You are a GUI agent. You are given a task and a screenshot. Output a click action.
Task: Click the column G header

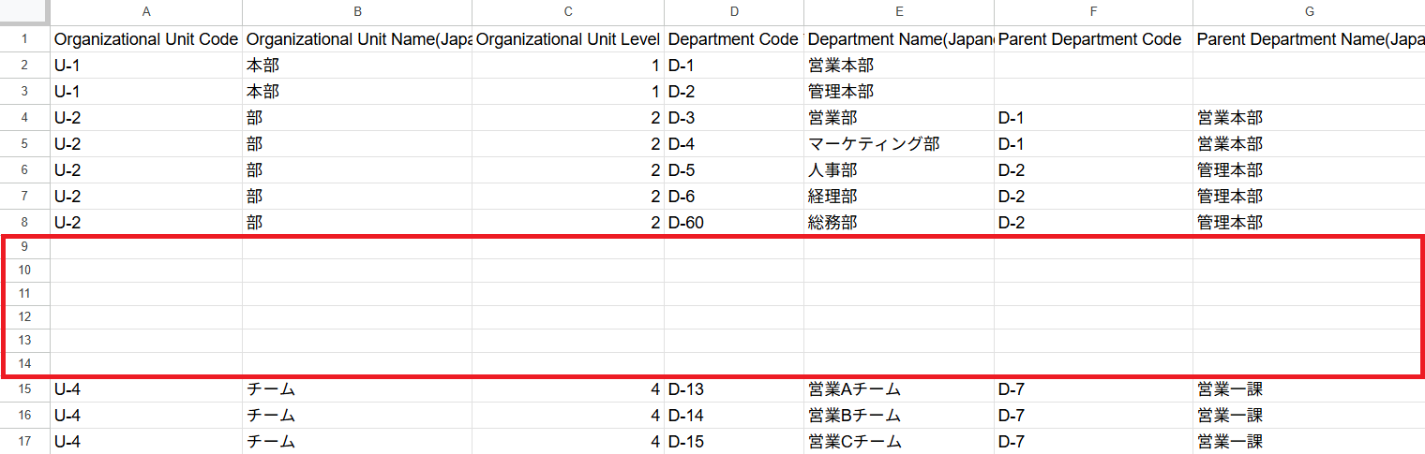point(1309,12)
